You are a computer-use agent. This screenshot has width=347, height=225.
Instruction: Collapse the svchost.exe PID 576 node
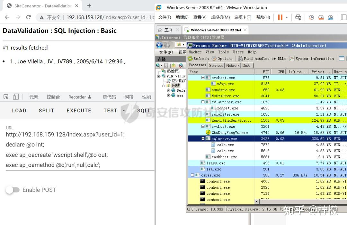tap(203, 78)
